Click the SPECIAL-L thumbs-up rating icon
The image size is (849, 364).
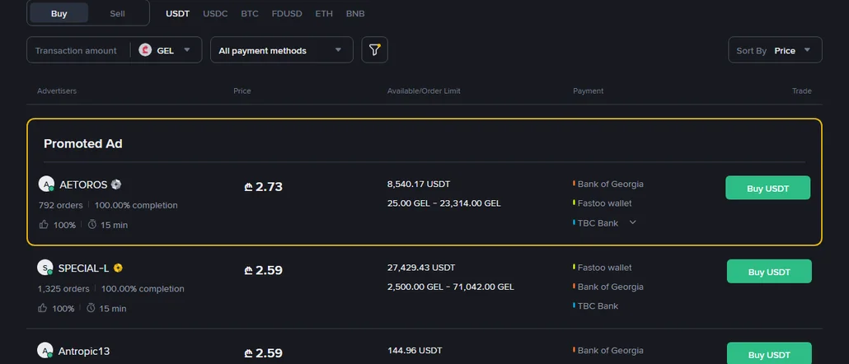tap(42, 308)
